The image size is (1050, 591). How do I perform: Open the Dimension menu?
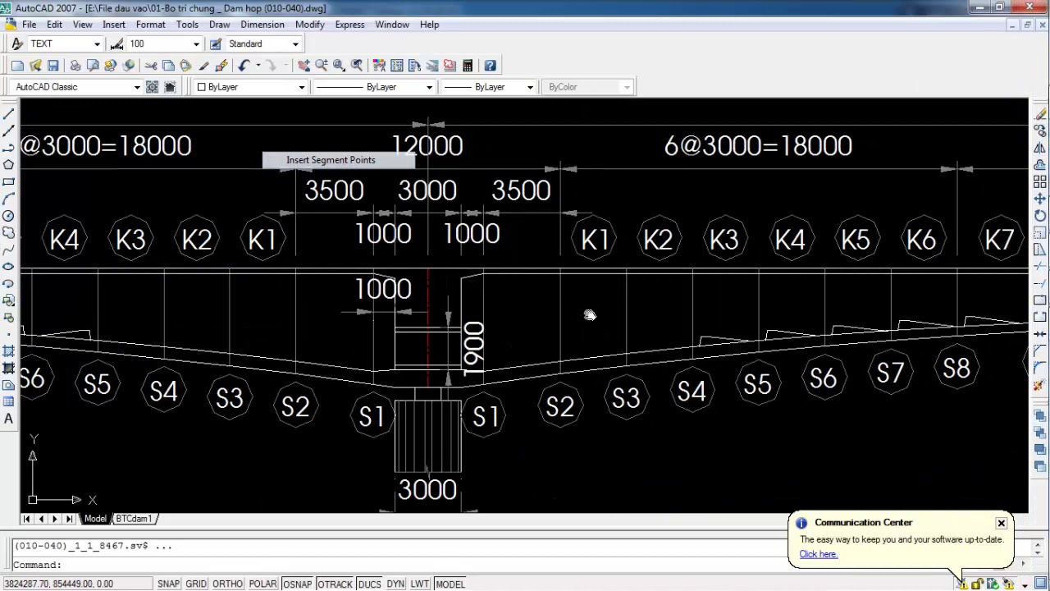click(262, 25)
